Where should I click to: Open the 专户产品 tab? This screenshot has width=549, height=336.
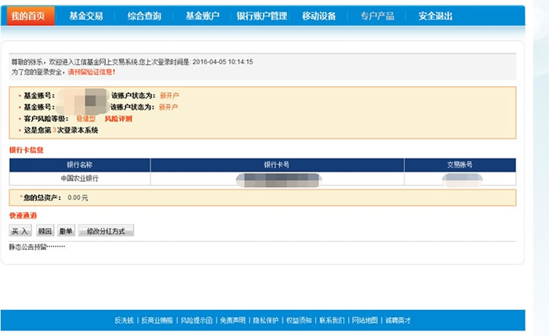pos(378,16)
